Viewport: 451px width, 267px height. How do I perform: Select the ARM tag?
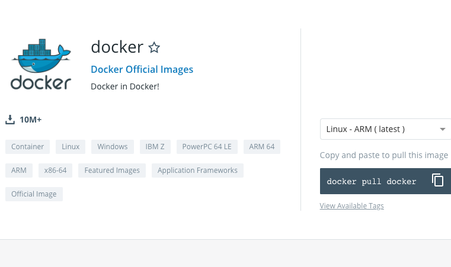pyautogui.click(x=19, y=171)
